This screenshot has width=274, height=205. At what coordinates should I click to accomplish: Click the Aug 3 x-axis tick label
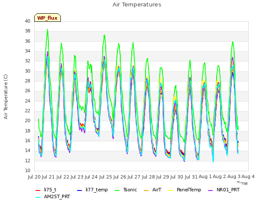point(234,177)
